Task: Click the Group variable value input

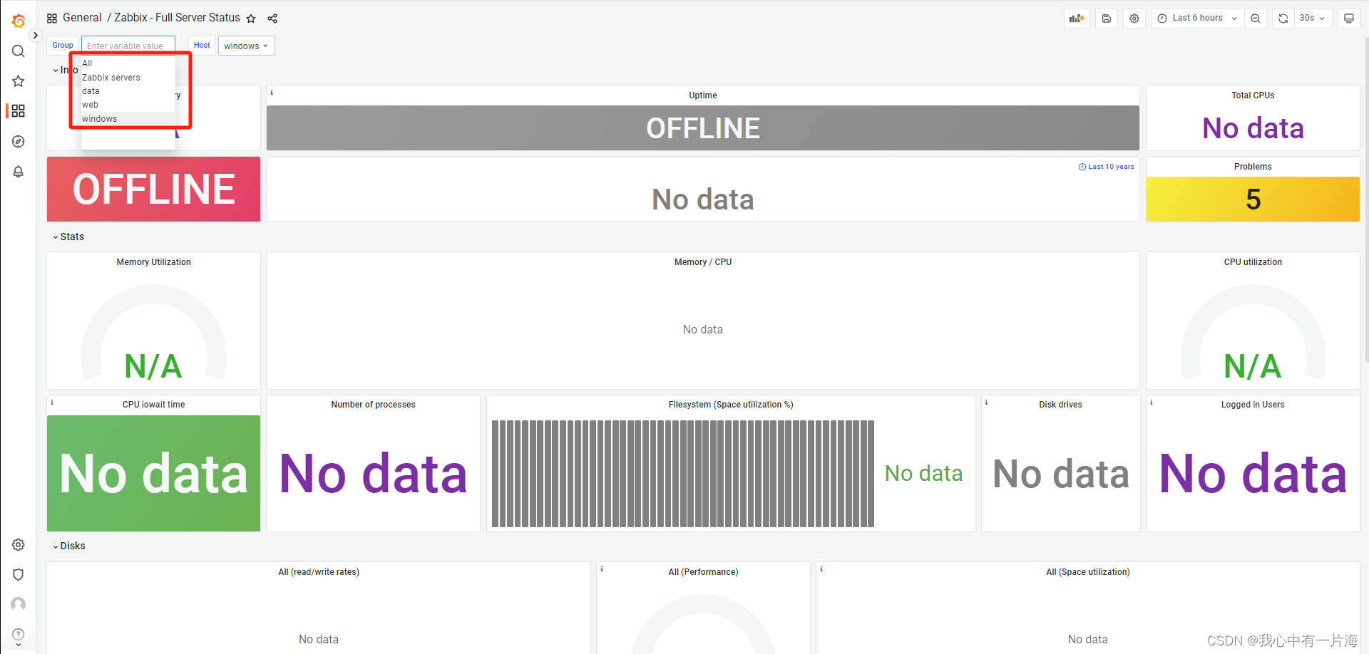Action: tap(128, 46)
